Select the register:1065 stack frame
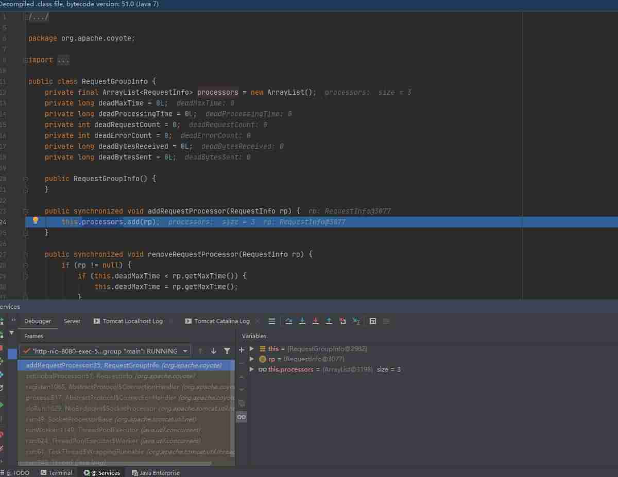This screenshot has height=477, width=618. coord(126,386)
